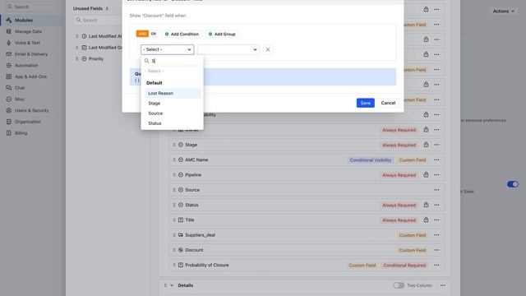
Task: Click the Discount field type icon
Action: pyautogui.click(x=181, y=250)
